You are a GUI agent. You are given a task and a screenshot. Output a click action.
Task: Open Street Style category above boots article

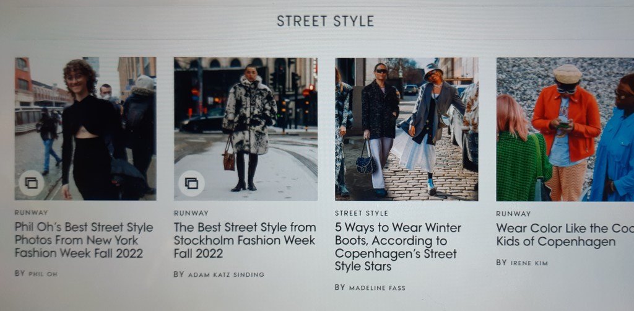click(x=362, y=213)
